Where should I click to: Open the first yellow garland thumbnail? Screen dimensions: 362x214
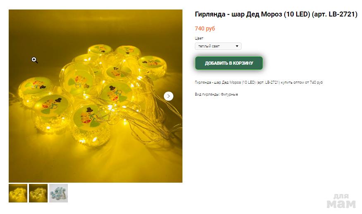(18, 193)
